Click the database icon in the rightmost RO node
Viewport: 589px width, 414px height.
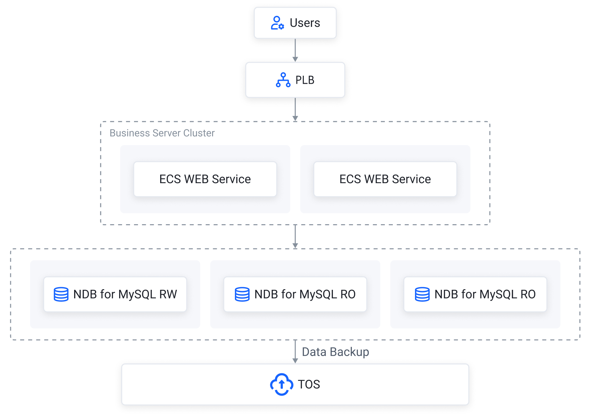(422, 294)
